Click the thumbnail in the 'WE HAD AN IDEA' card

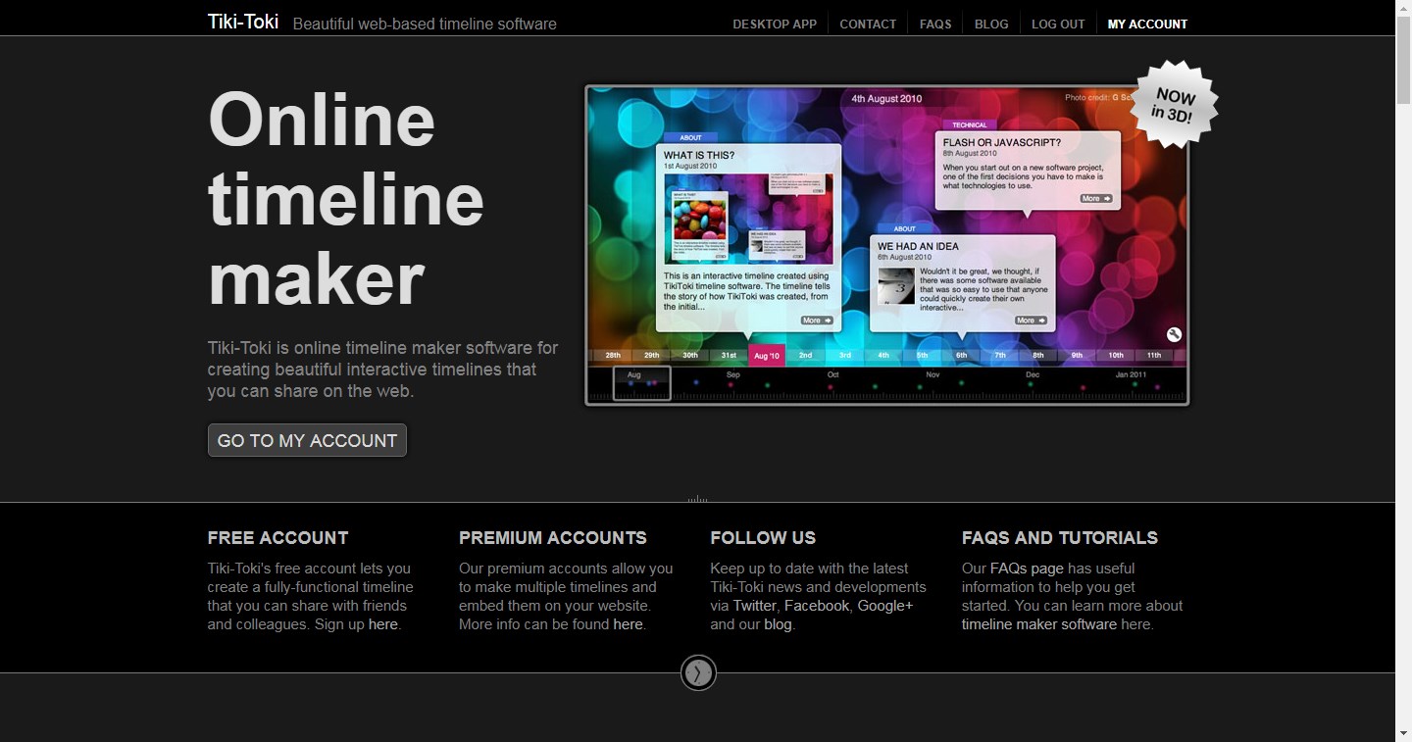tap(896, 285)
